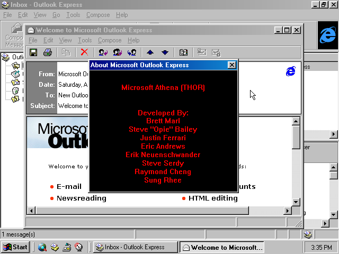
Task: Launch Outlook Express from quick launch
Action: pos(55,247)
